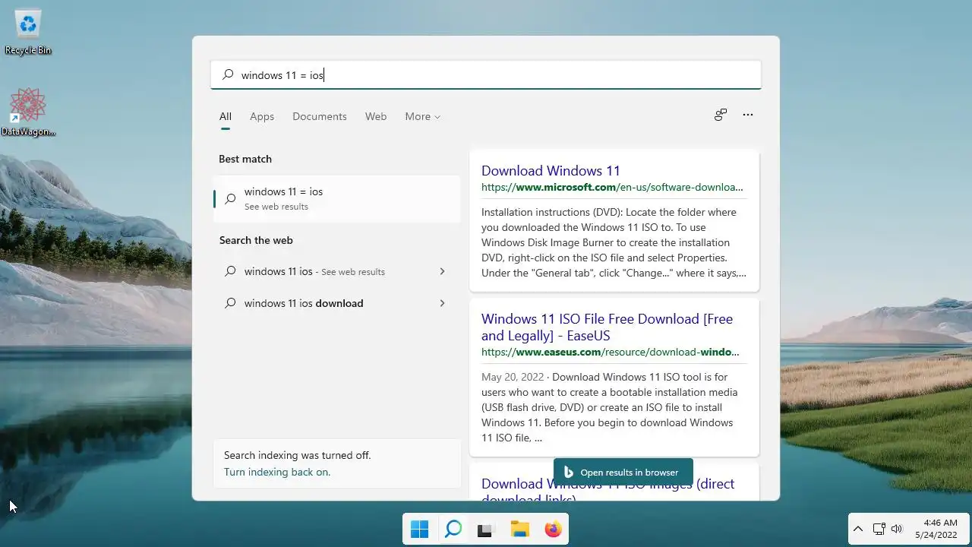Viewport: 972px width, 547px height.
Task: Open the network status tray icon
Action: point(879,529)
